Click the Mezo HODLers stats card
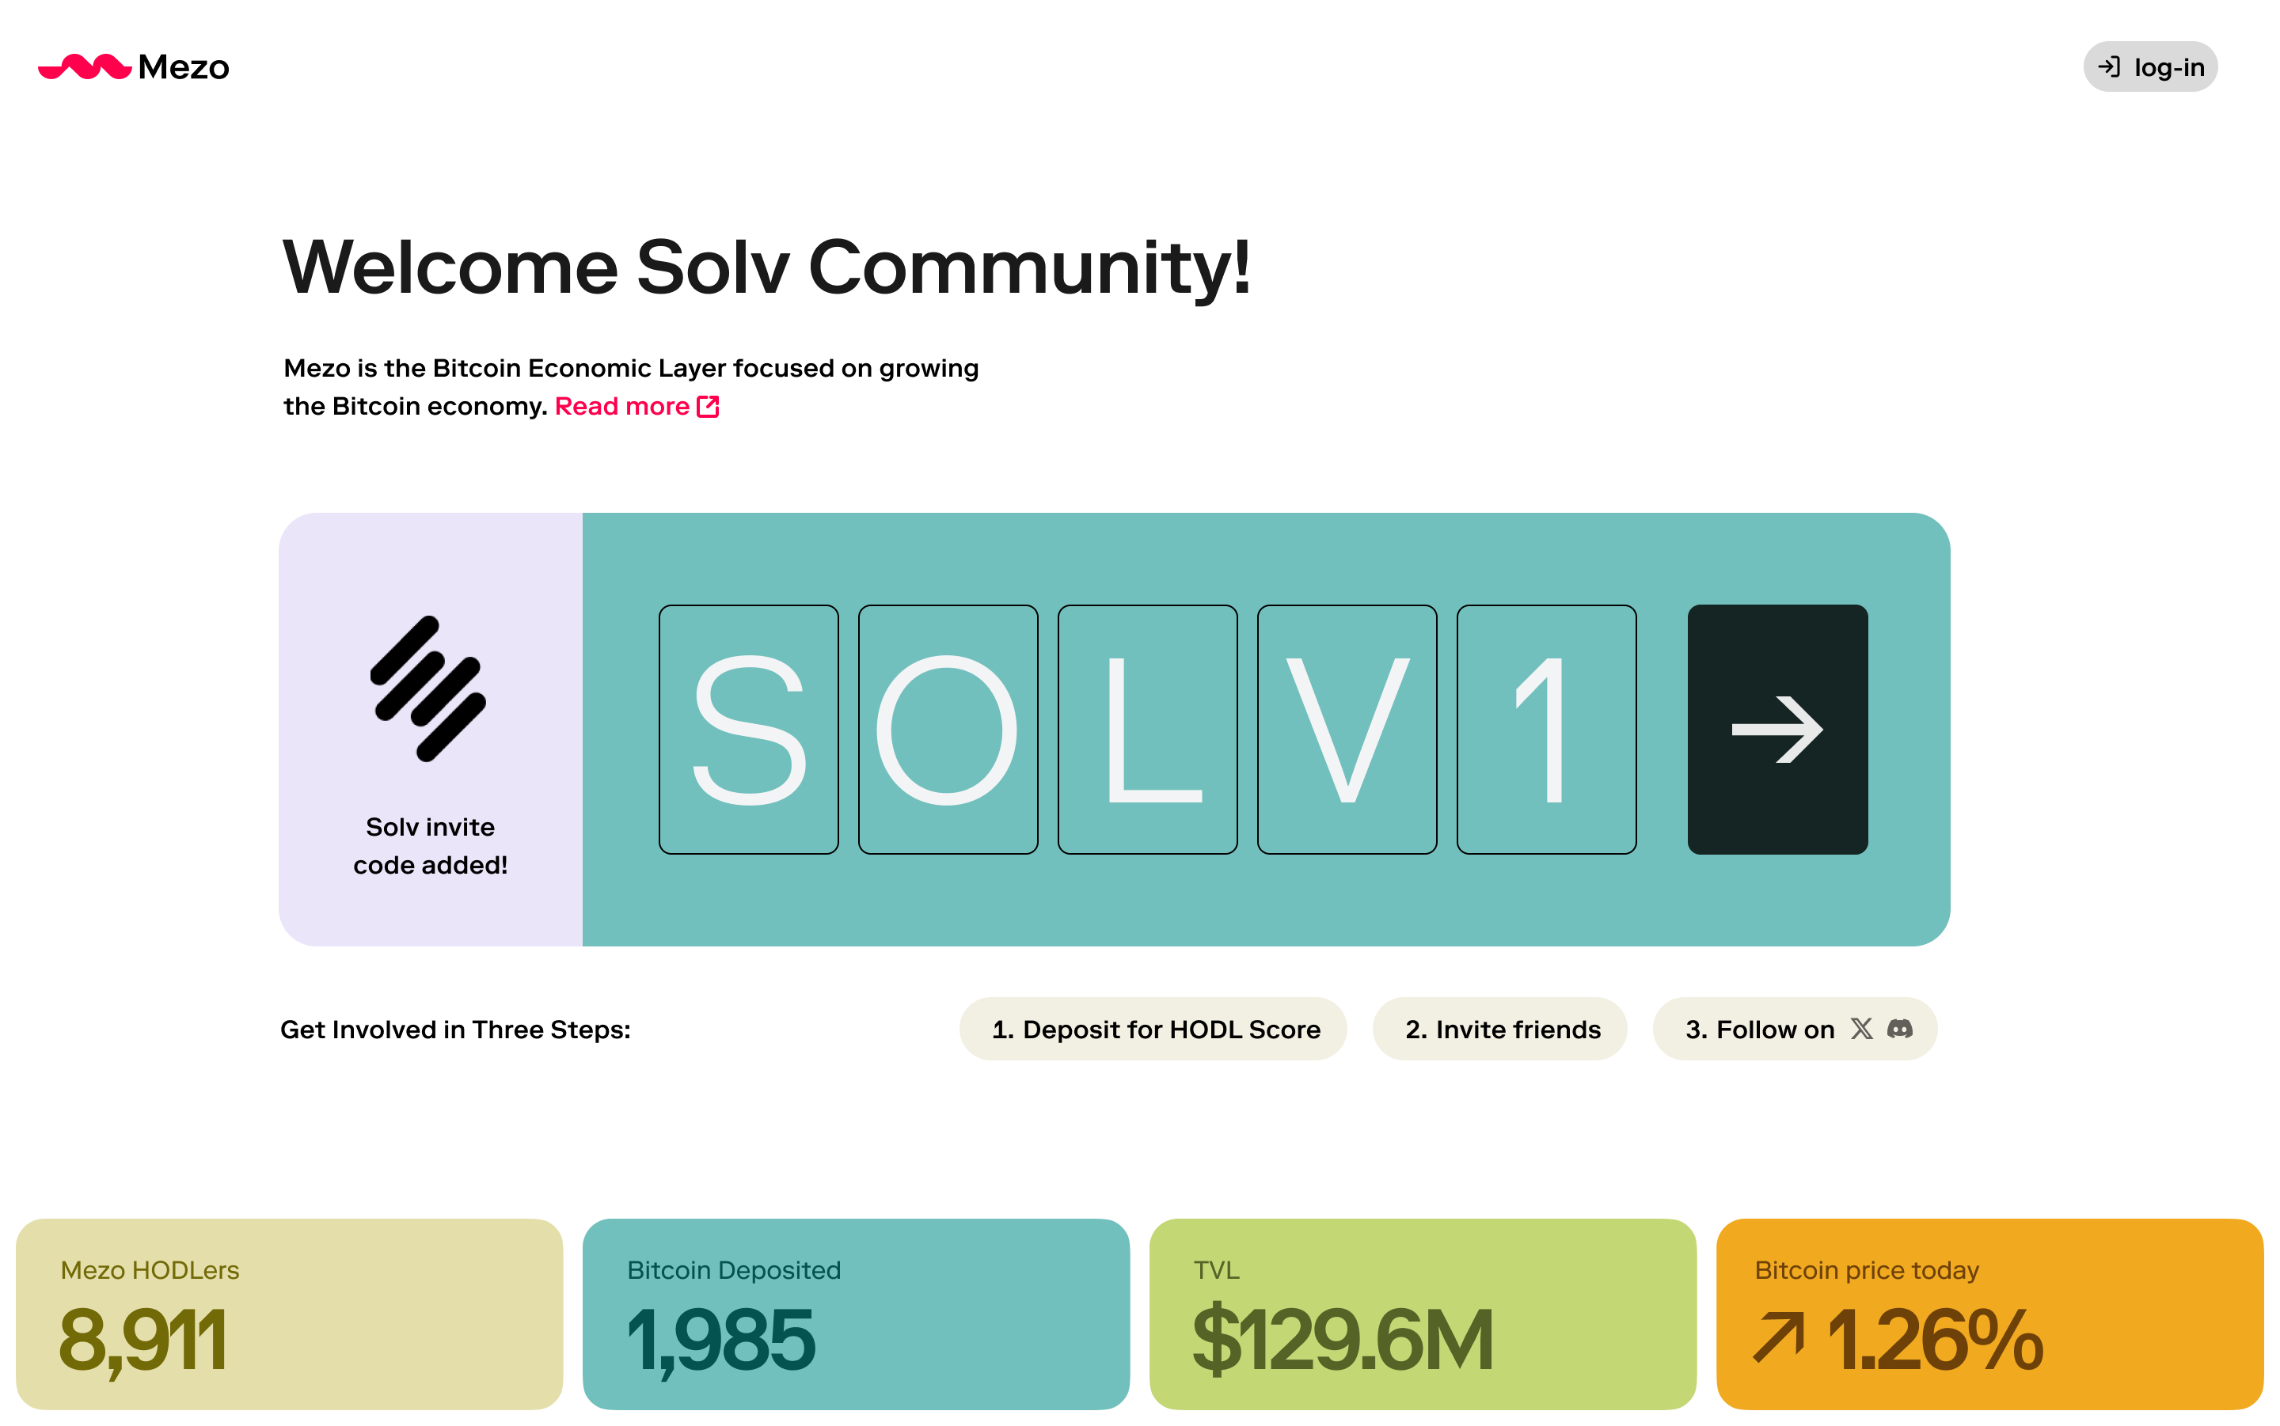 coord(290,1314)
